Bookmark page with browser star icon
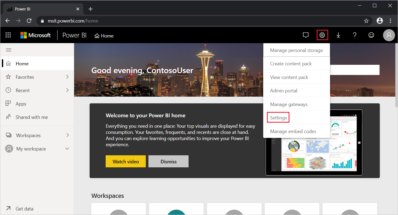 tap(366, 21)
